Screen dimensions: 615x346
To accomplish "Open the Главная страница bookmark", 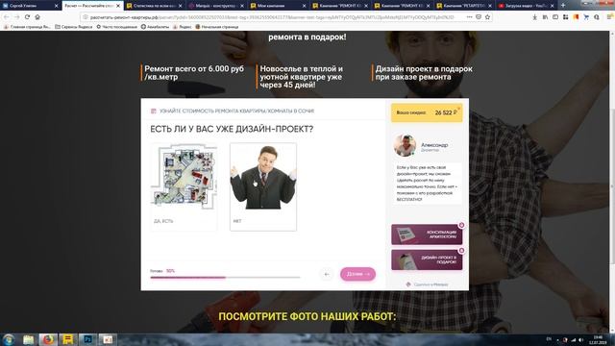I will 27,27.
